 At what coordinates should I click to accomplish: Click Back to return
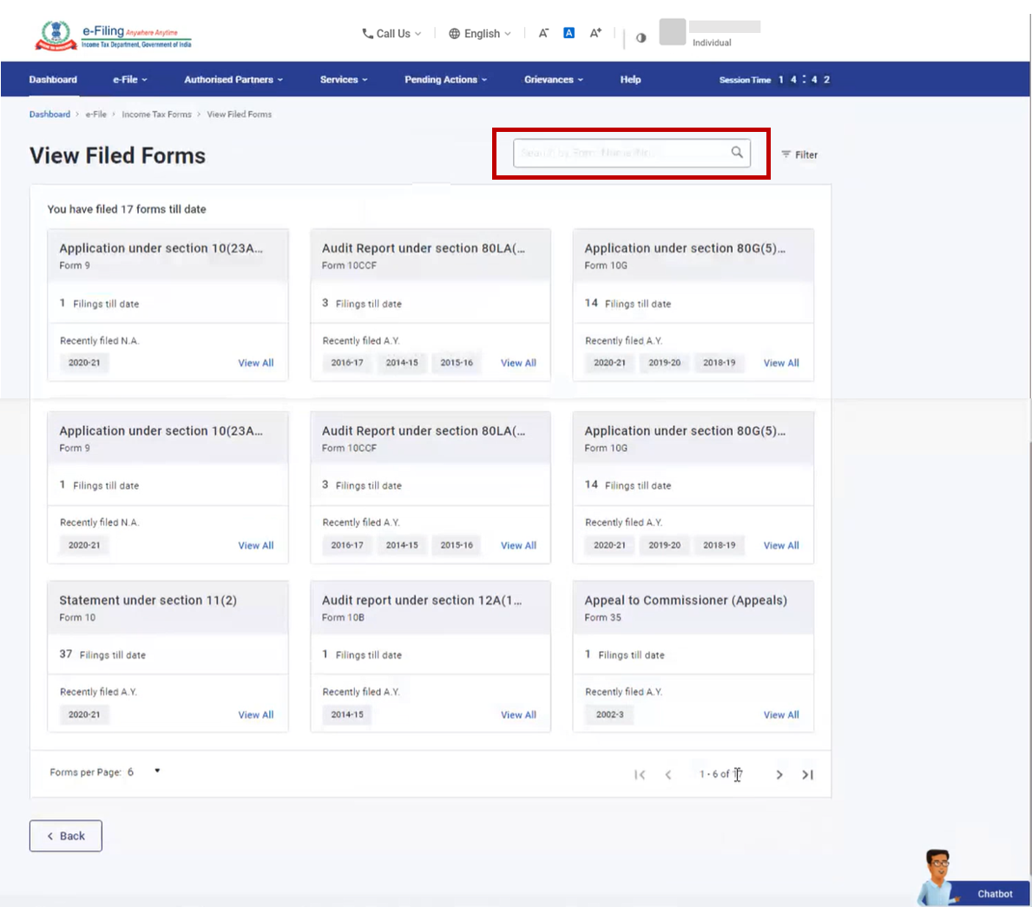[x=65, y=835]
